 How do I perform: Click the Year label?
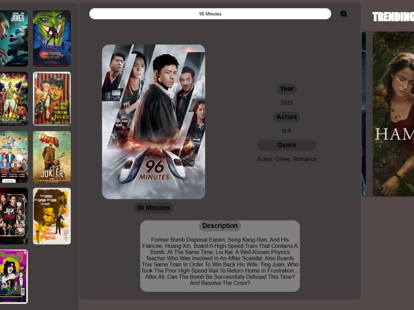point(287,89)
